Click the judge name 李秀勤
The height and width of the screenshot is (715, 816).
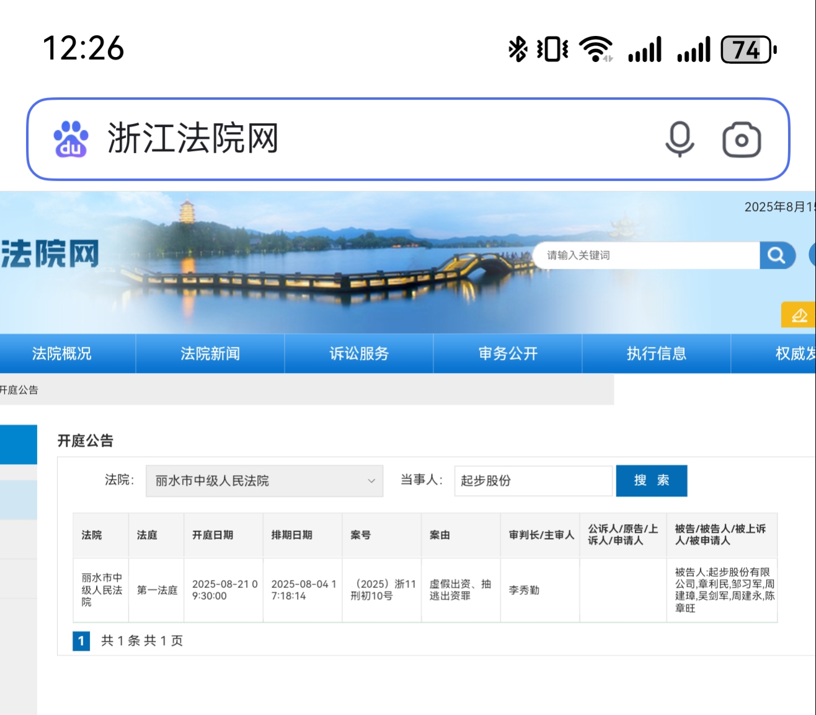(524, 590)
